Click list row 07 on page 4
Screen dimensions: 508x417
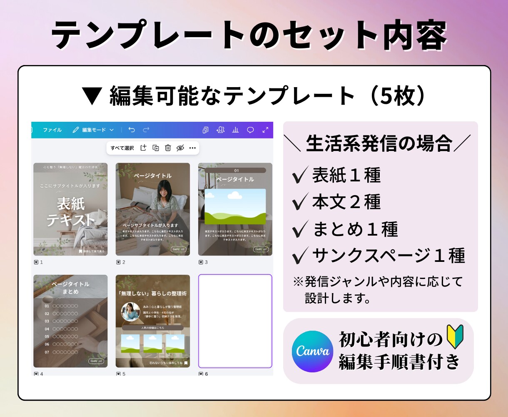(x=61, y=352)
